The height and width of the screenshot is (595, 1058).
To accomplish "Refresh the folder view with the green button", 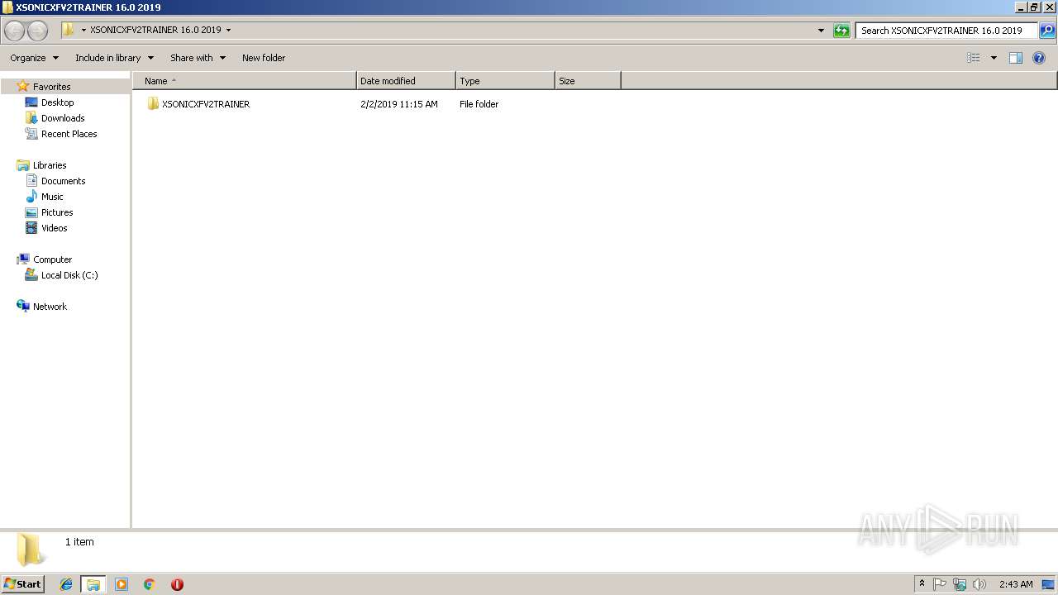I will coord(841,31).
